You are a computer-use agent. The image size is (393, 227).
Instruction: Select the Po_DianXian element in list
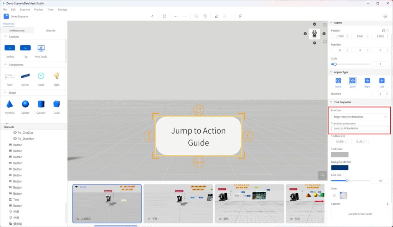pyautogui.click(x=26, y=139)
